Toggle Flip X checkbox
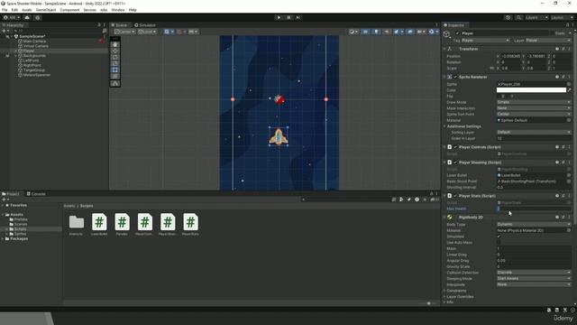This screenshot has width=577, height=325. pyautogui.click(x=499, y=97)
